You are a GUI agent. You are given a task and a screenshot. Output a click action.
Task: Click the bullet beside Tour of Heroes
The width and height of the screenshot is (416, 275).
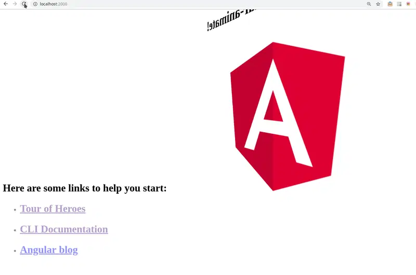click(x=15, y=210)
